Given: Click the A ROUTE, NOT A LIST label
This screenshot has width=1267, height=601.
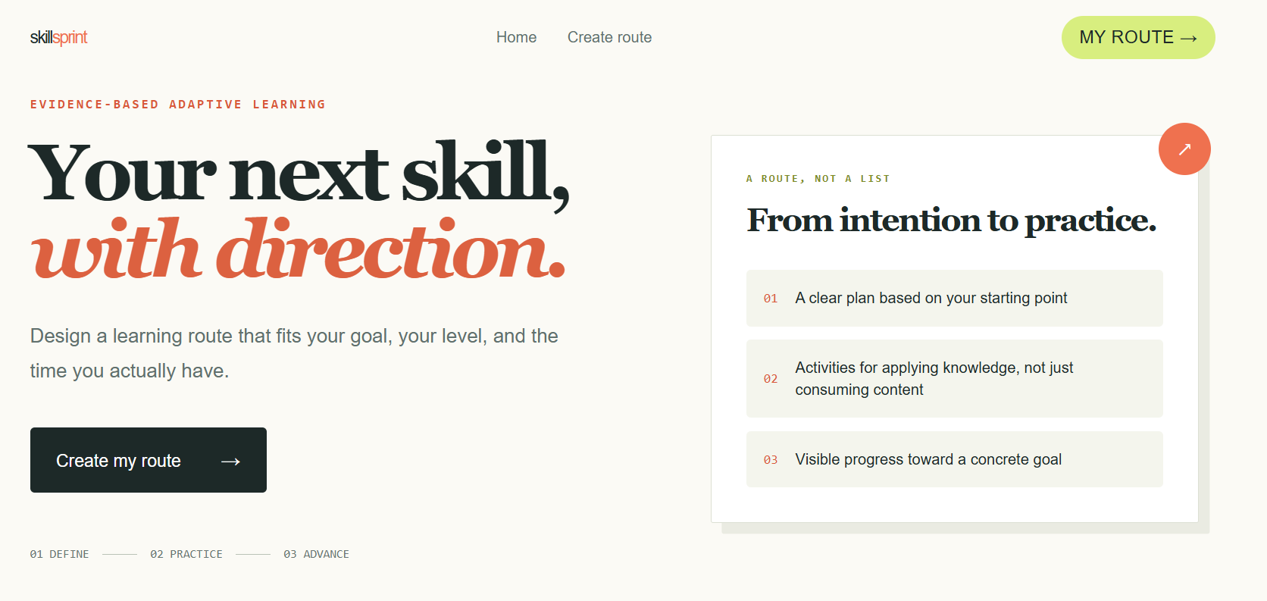Looking at the screenshot, I should click(818, 179).
